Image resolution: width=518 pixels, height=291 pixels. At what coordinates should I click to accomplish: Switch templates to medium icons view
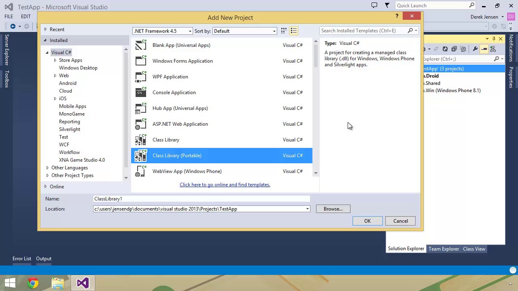(284, 31)
